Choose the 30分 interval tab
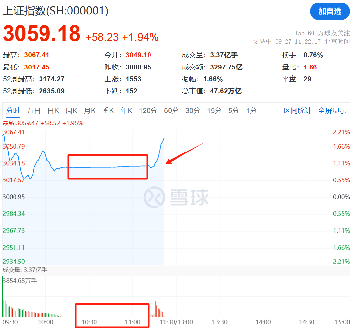This screenshot has width=354, height=331. point(193,111)
